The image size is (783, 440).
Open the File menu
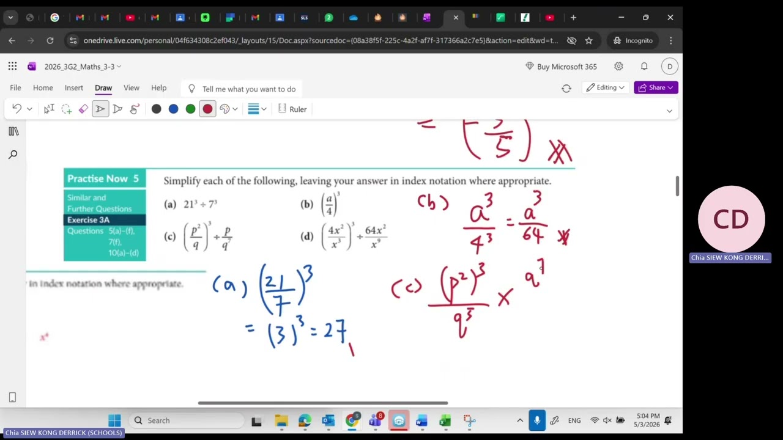pos(15,88)
